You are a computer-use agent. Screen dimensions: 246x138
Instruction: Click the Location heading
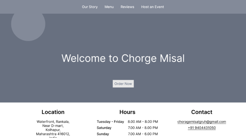click(53, 112)
